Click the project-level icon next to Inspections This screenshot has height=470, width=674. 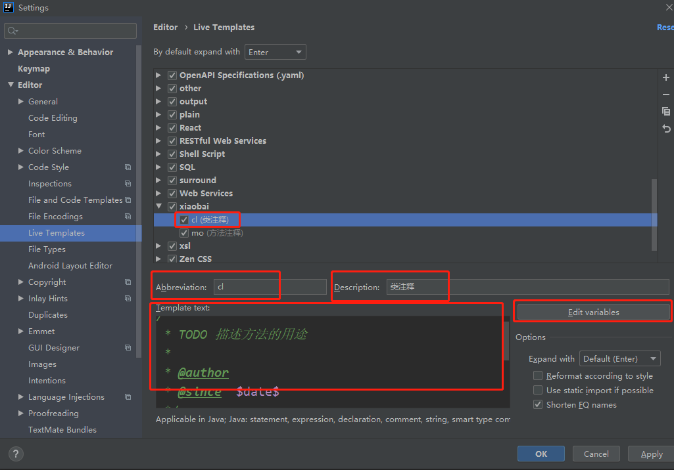[128, 183]
